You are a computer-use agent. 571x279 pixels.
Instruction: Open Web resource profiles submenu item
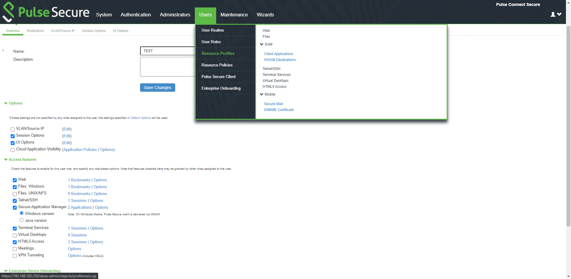click(266, 31)
